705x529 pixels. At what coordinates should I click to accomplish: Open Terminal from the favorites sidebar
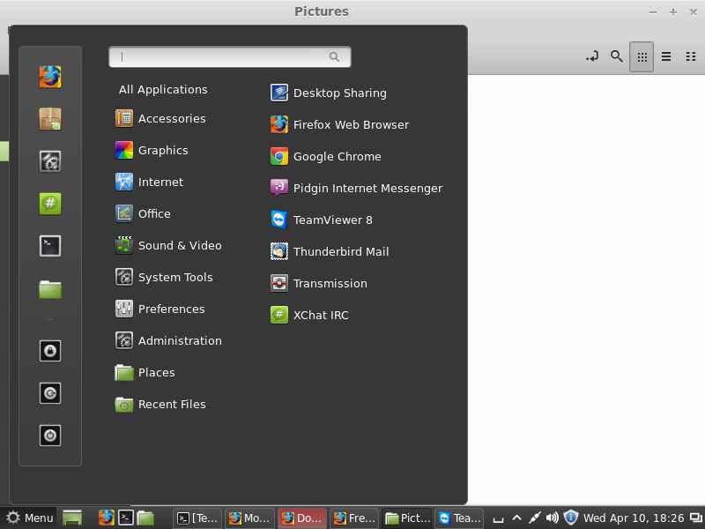coord(50,246)
